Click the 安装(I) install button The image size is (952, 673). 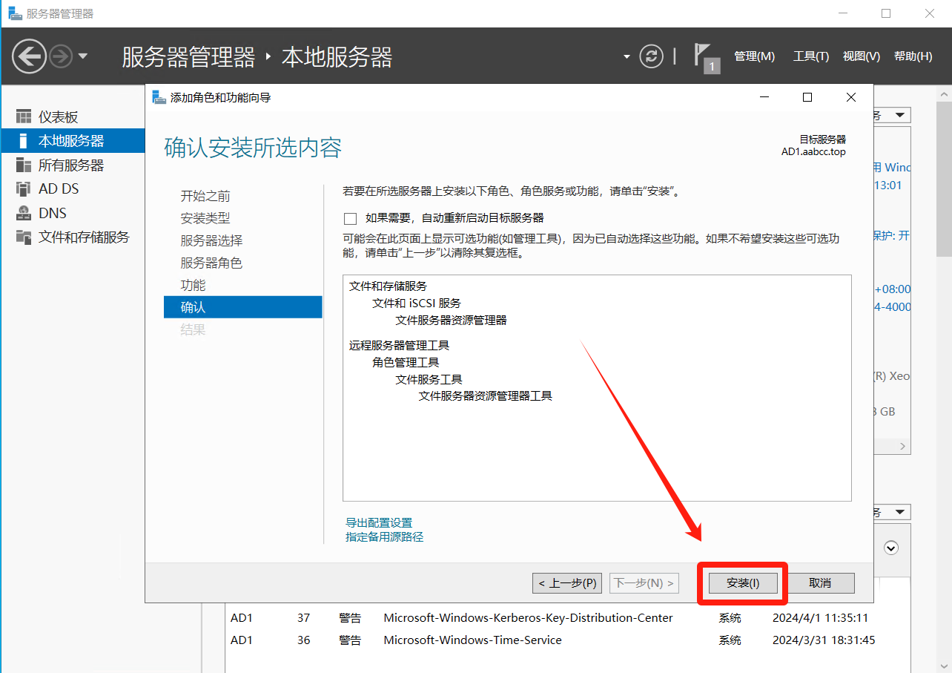[x=743, y=583]
